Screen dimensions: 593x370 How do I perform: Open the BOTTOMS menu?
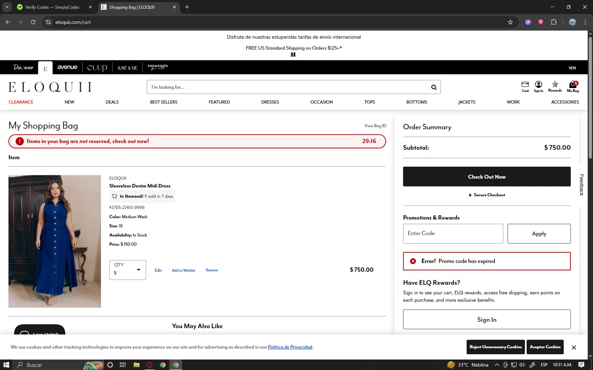pos(417,102)
